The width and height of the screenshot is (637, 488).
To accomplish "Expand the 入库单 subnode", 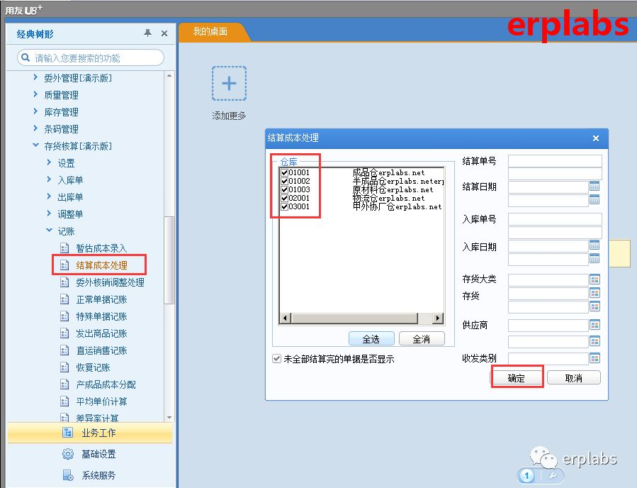I will tap(49, 179).
